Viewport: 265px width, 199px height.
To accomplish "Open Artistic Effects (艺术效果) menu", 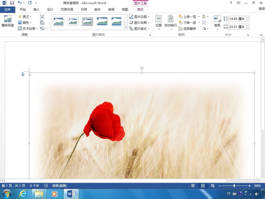I will coord(28,29).
